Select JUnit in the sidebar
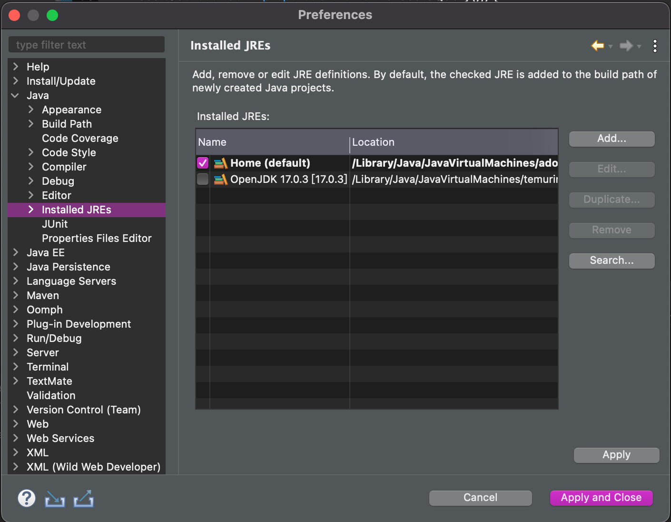This screenshot has height=522, width=671. click(55, 224)
